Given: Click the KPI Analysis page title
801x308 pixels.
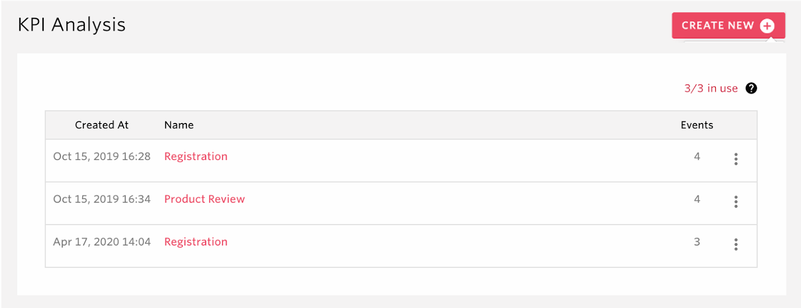Looking at the screenshot, I should [x=72, y=24].
